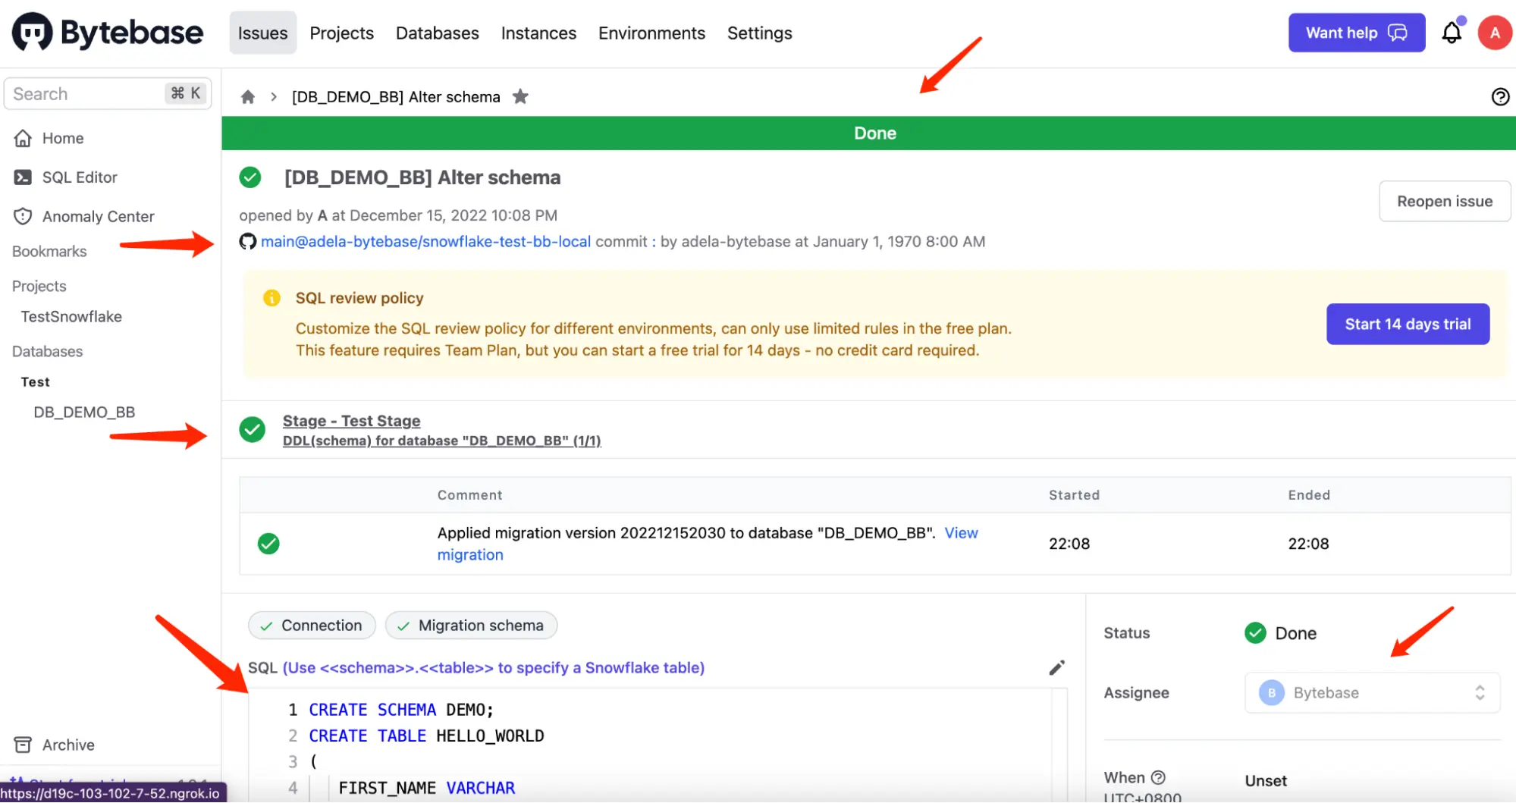Go to Environments in top navigation
The image size is (1516, 803).
click(x=651, y=33)
